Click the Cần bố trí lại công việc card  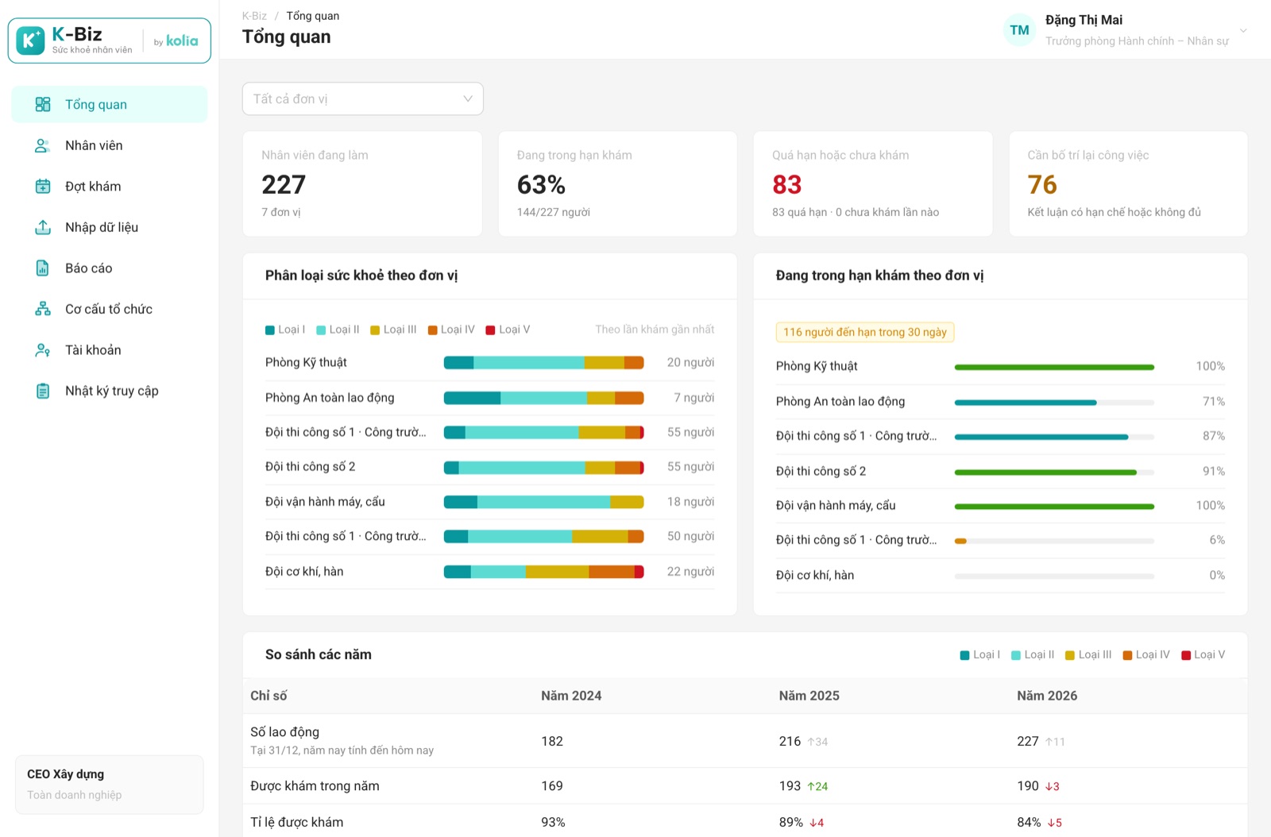point(1128,184)
